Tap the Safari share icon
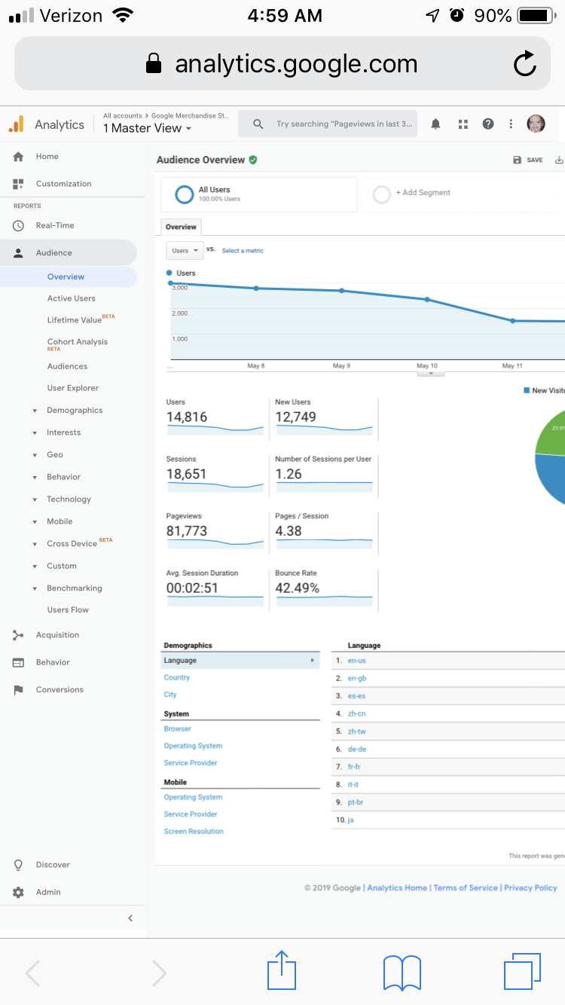Viewport: 565px width, 1005px height. tap(282, 970)
